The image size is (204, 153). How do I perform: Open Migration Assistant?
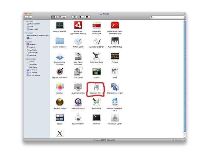tap(115, 87)
